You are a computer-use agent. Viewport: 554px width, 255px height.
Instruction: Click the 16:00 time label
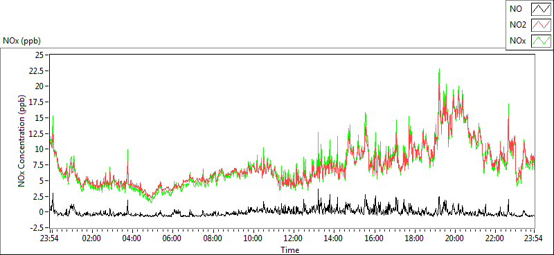374,238
